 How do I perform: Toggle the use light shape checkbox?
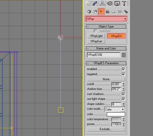123,99
